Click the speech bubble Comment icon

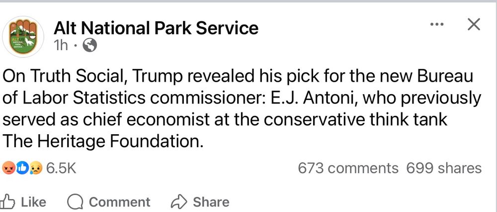tap(75, 202)
